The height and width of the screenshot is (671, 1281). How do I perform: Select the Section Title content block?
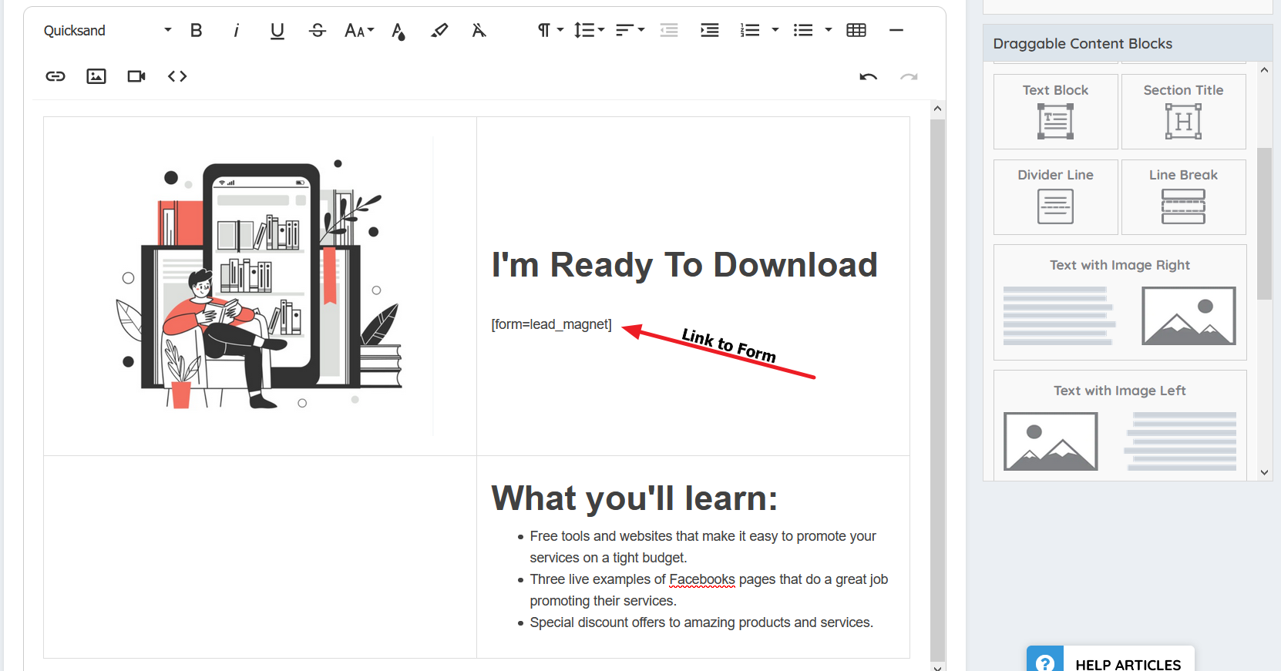1183,112
